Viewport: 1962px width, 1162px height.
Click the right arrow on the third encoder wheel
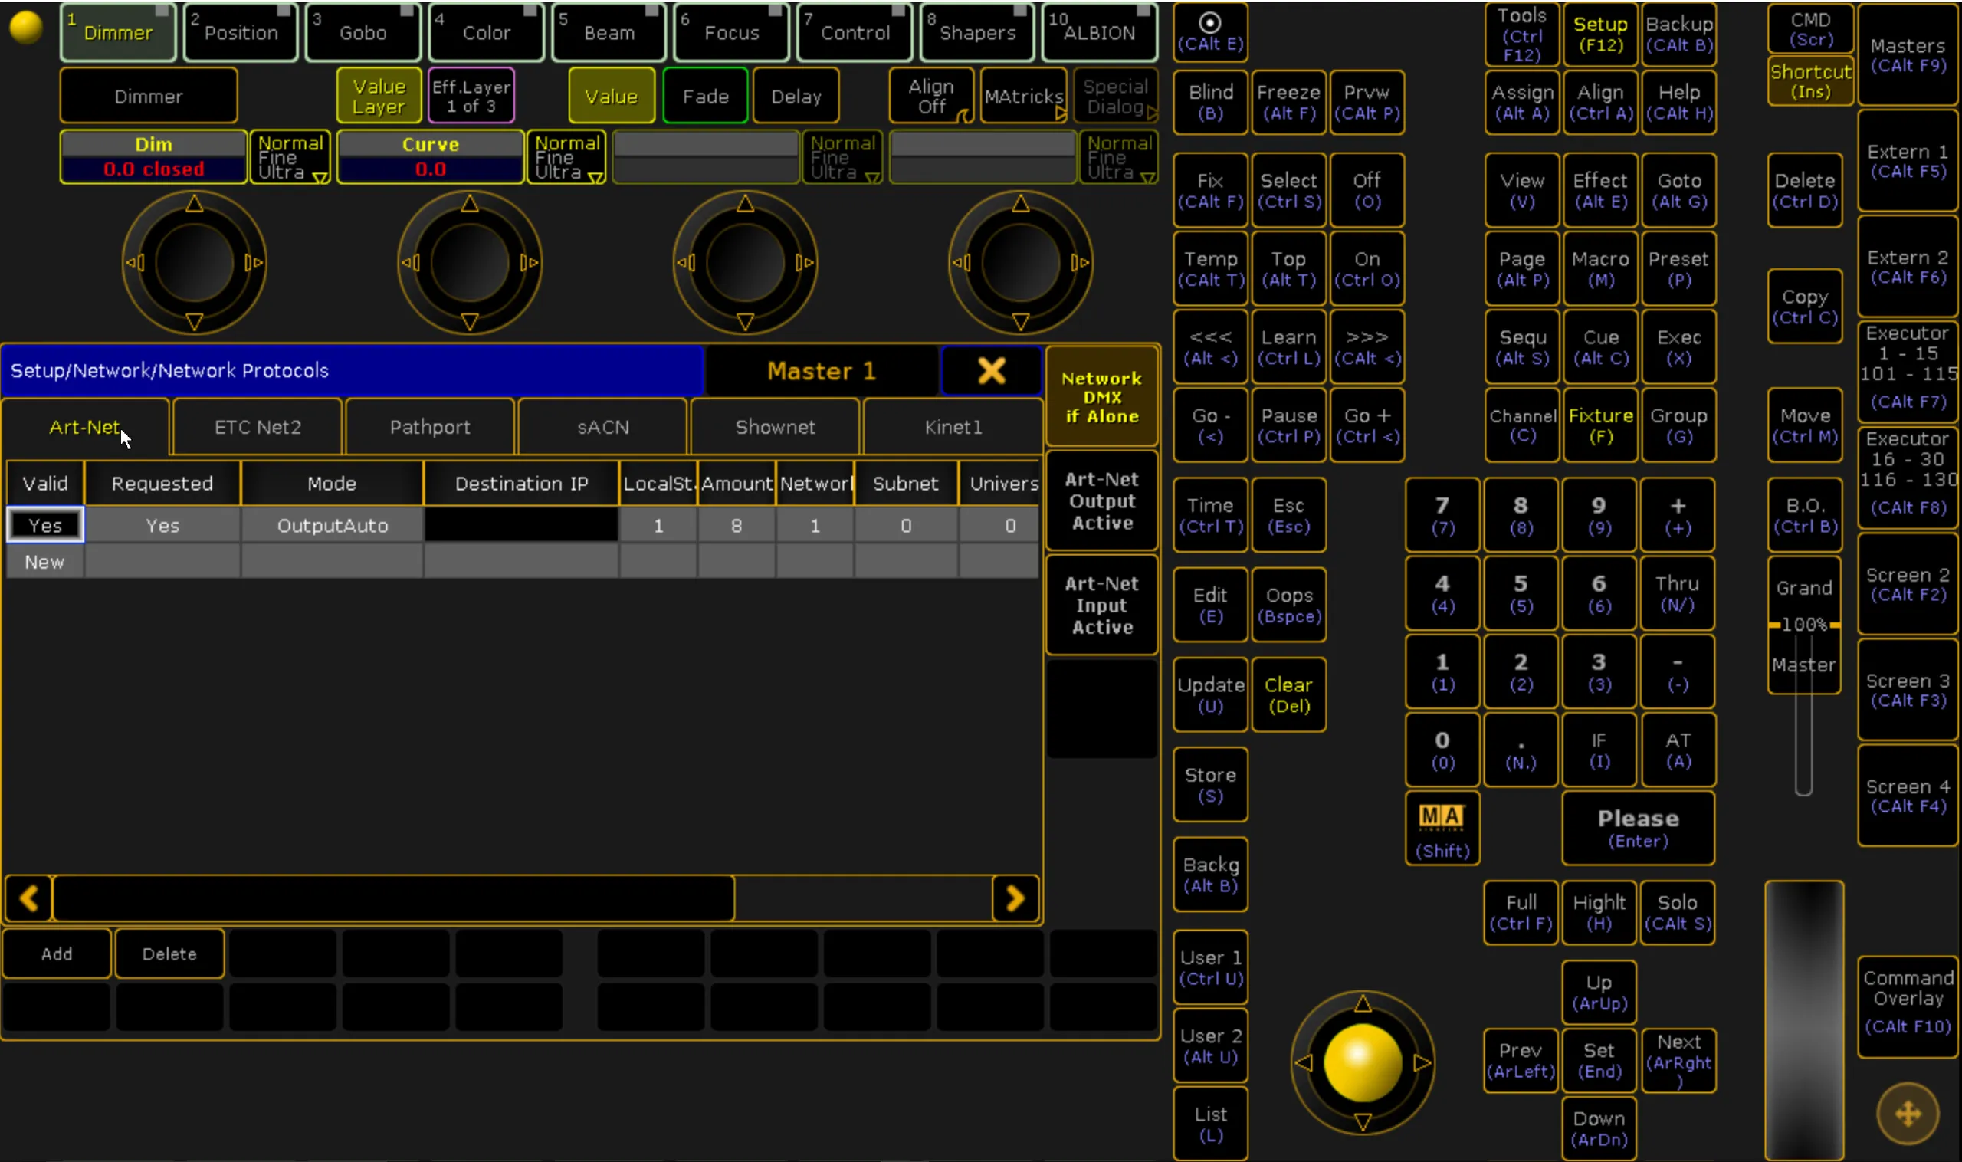[x=805, y=262]
